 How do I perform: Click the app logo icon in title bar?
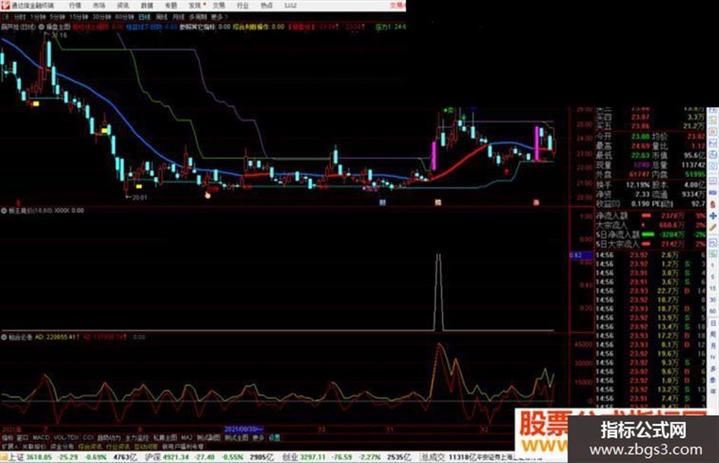coord(5,5)
